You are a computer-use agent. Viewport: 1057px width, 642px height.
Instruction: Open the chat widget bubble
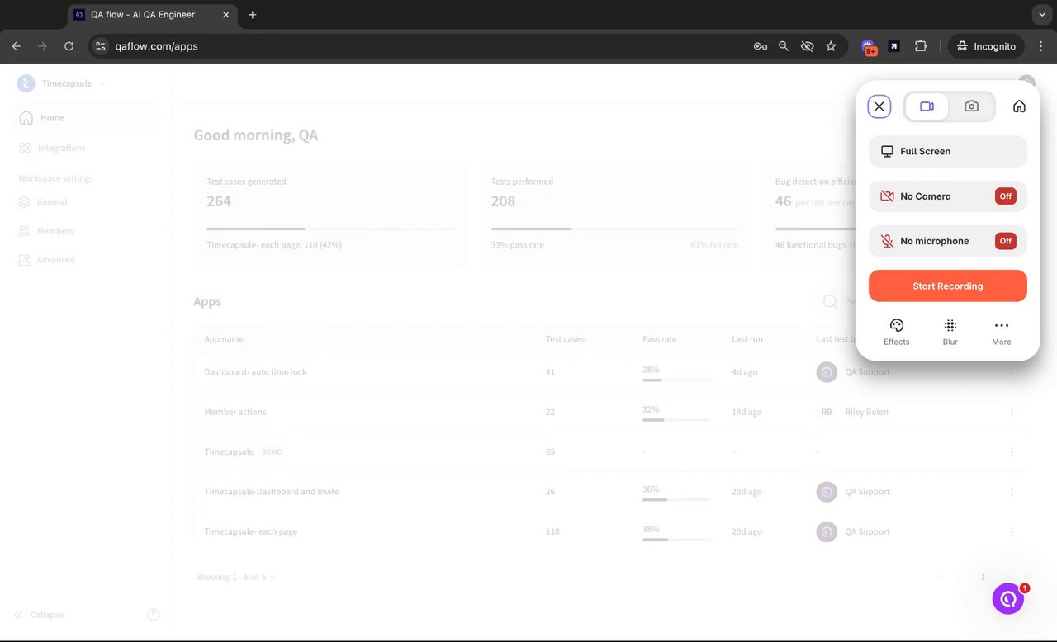(1007, 600)
